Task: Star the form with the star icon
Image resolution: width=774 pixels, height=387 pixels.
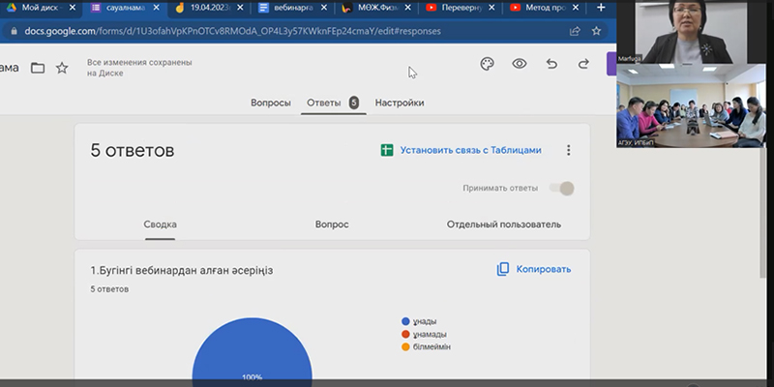Action: point(62,68)
